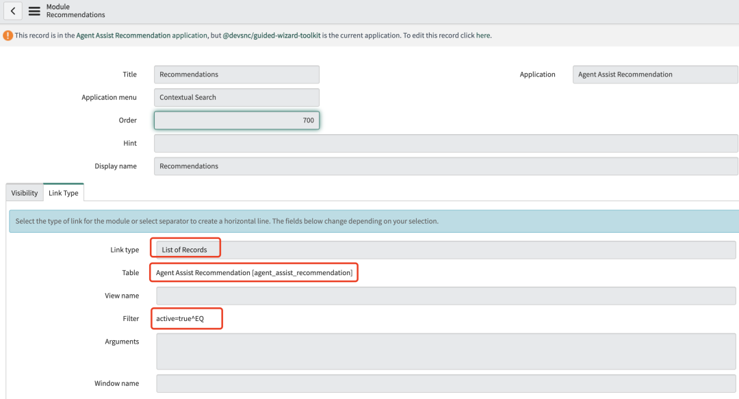Click the "here" link to edit record
739x399 pixels.
click(x=483, y=36)
